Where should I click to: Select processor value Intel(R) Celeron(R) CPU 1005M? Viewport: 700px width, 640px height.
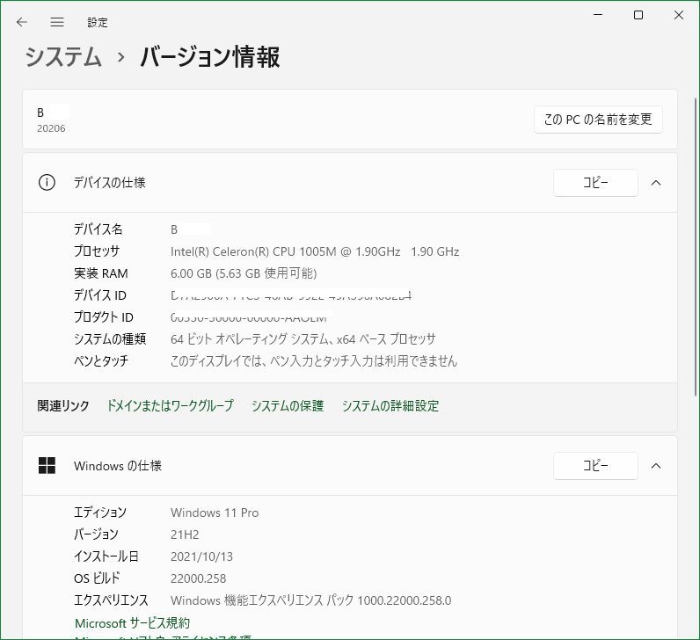[x=315, y=251]
